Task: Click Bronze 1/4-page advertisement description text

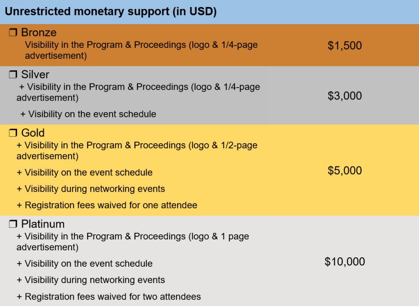Action: 141,50
